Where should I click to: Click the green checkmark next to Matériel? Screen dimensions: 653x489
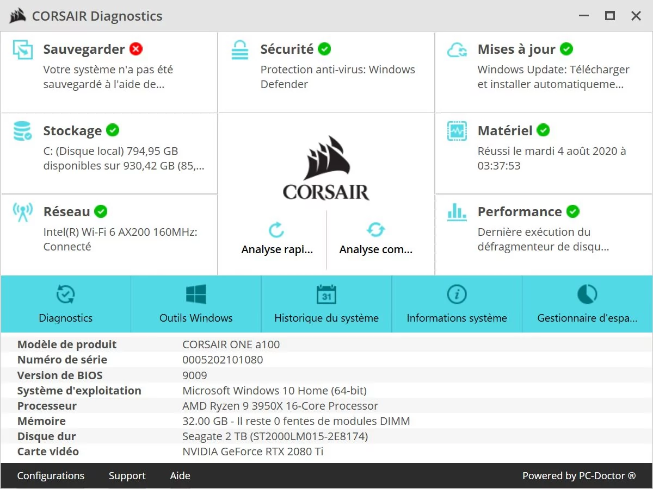543,130
